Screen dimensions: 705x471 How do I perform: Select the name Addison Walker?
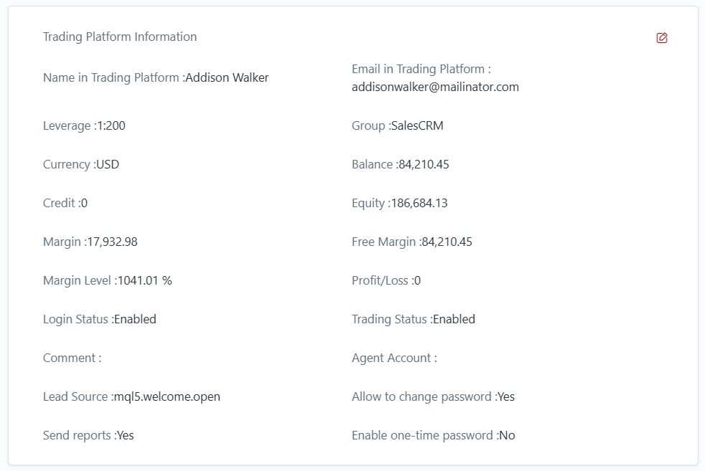pyautogui.click(x=227, y=78)
